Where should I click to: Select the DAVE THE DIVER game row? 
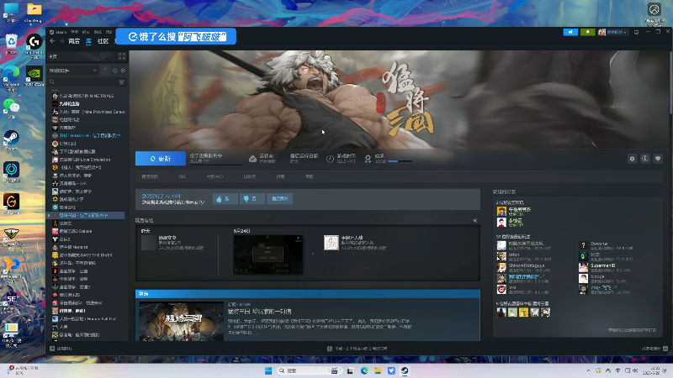[x=88, y=255]
